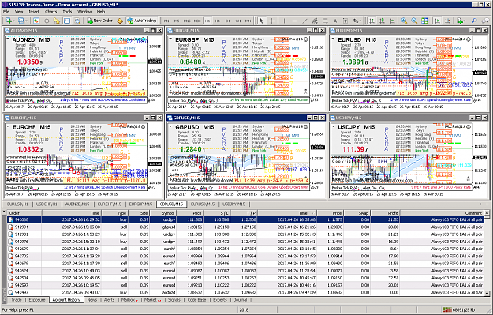Open the search magnifier in toolbar
The width and height of the screenshot is (493, 315).
474,21
